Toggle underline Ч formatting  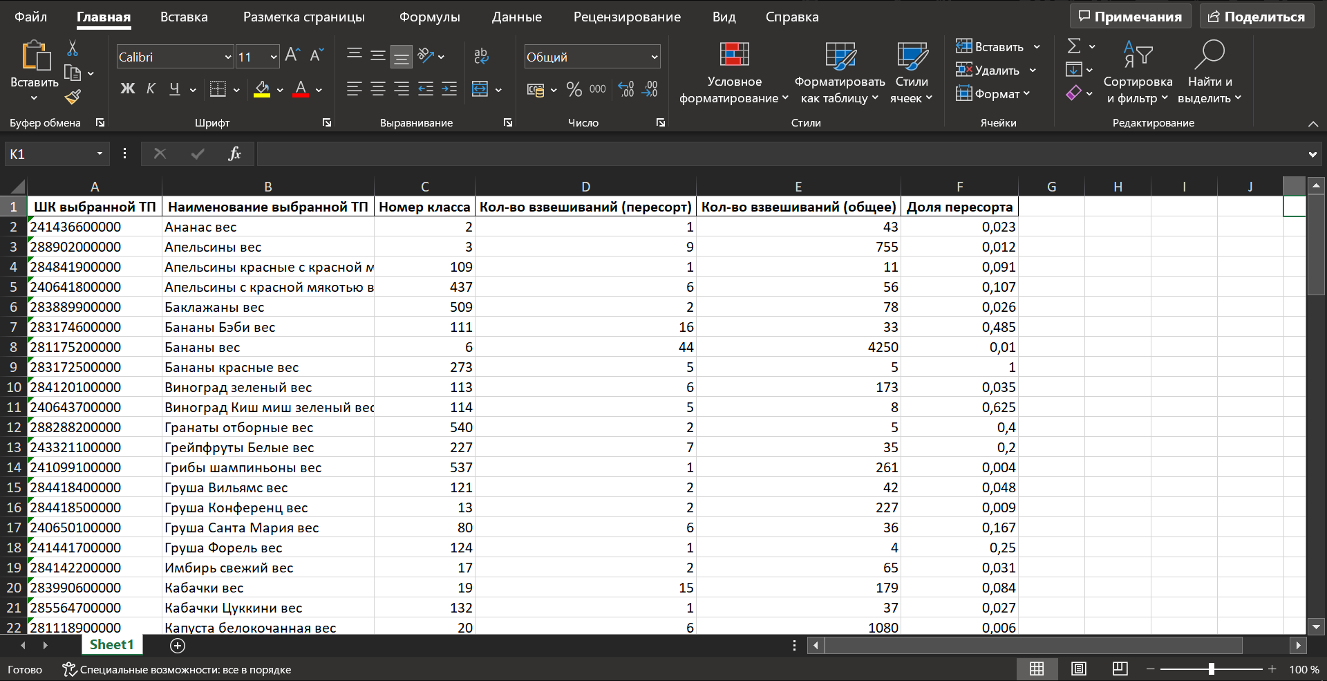[x=174, y=89]
